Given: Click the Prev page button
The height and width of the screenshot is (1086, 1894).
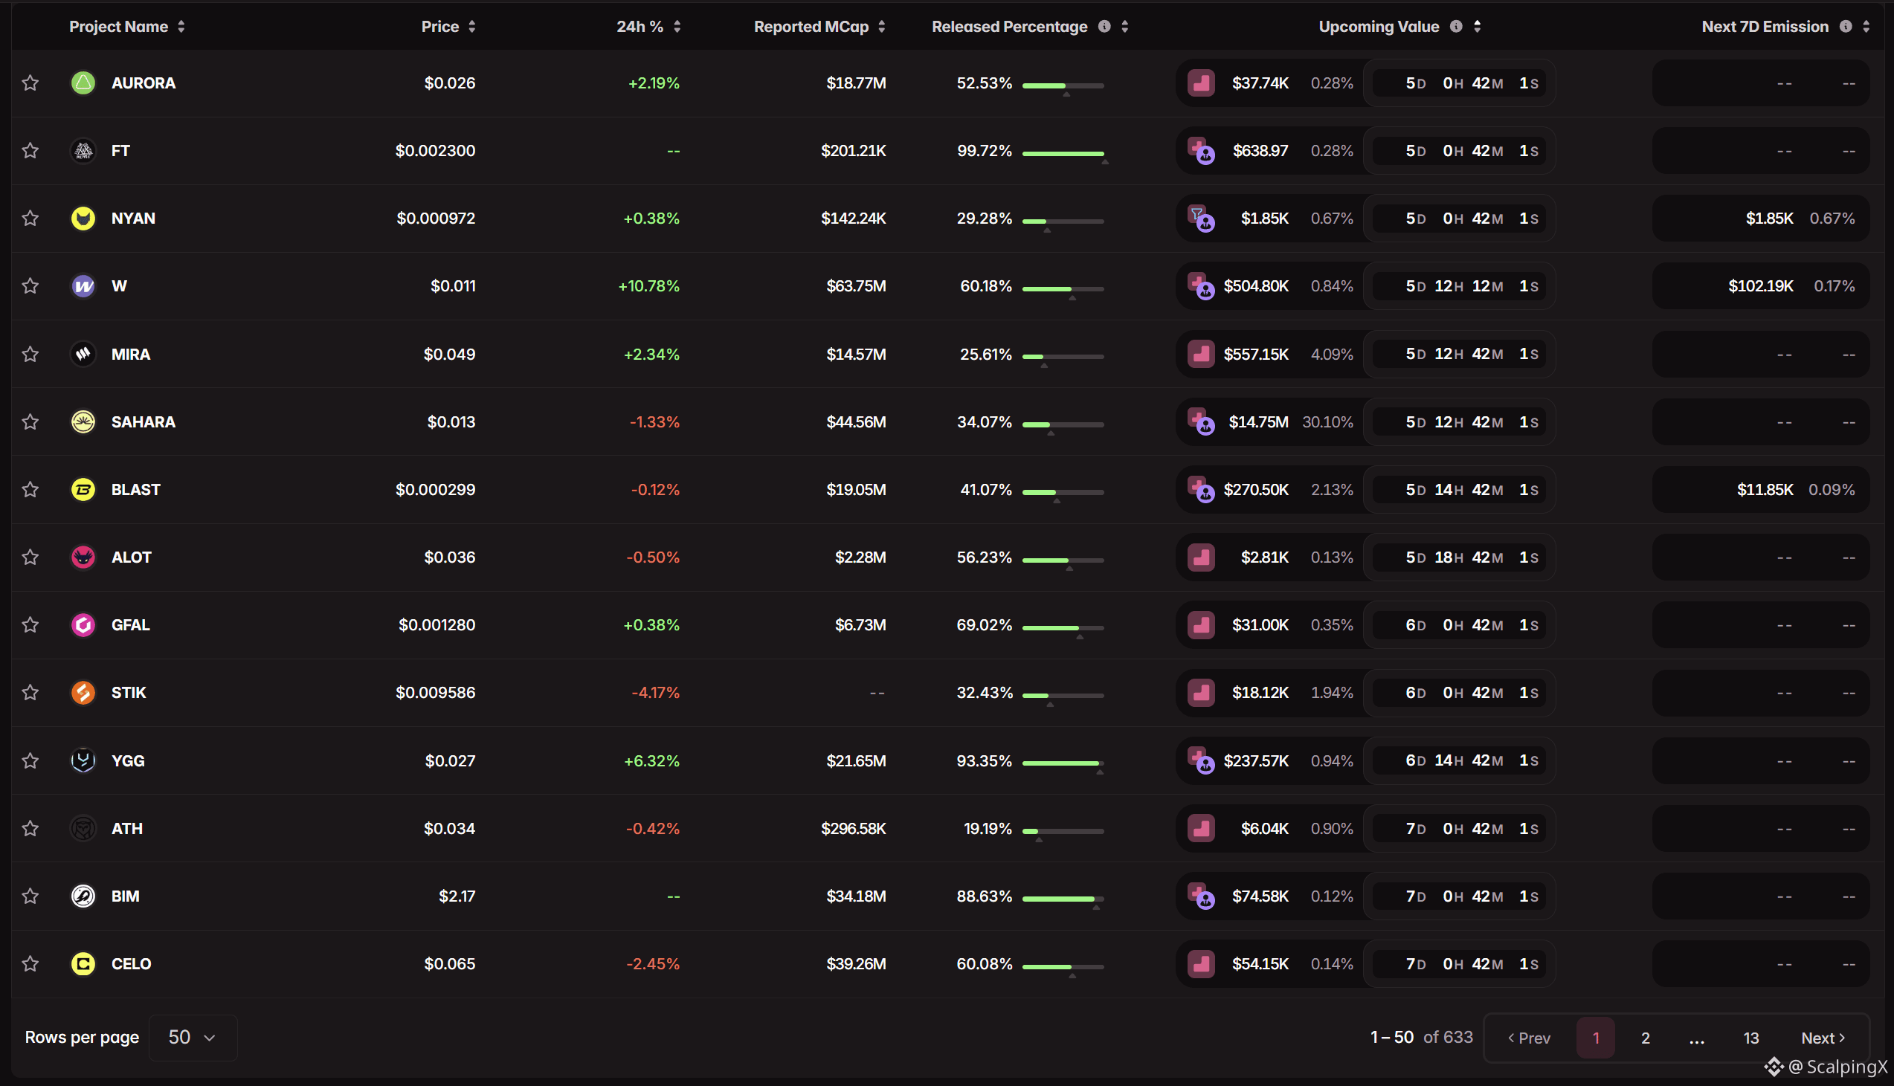Looking at the screenshot, I should tap(1528, 1038).
